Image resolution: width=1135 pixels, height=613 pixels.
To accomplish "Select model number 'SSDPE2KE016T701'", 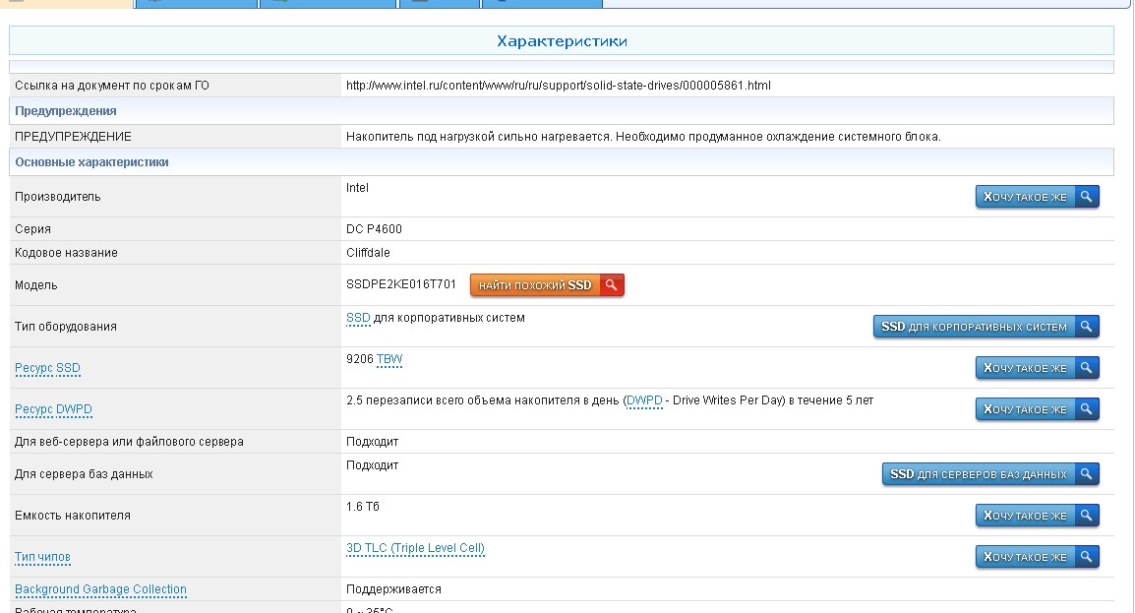I will [401, 284].
